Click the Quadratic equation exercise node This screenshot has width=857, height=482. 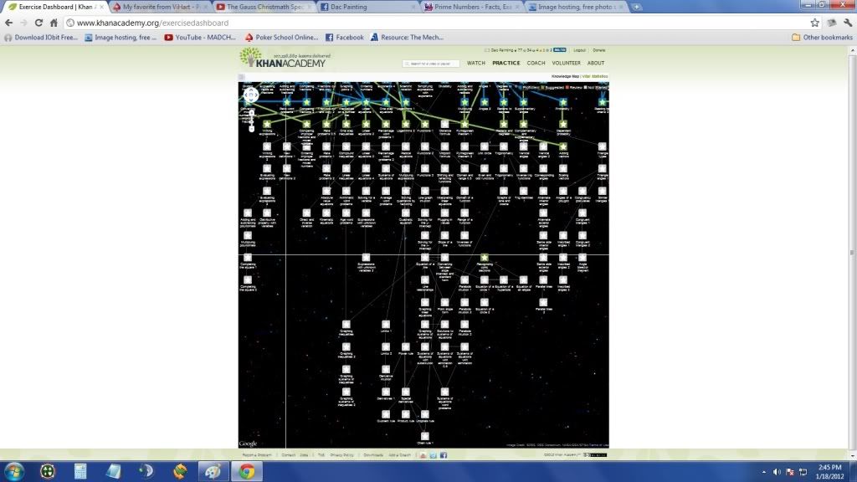pyautogui.click(x=405, y=214)
